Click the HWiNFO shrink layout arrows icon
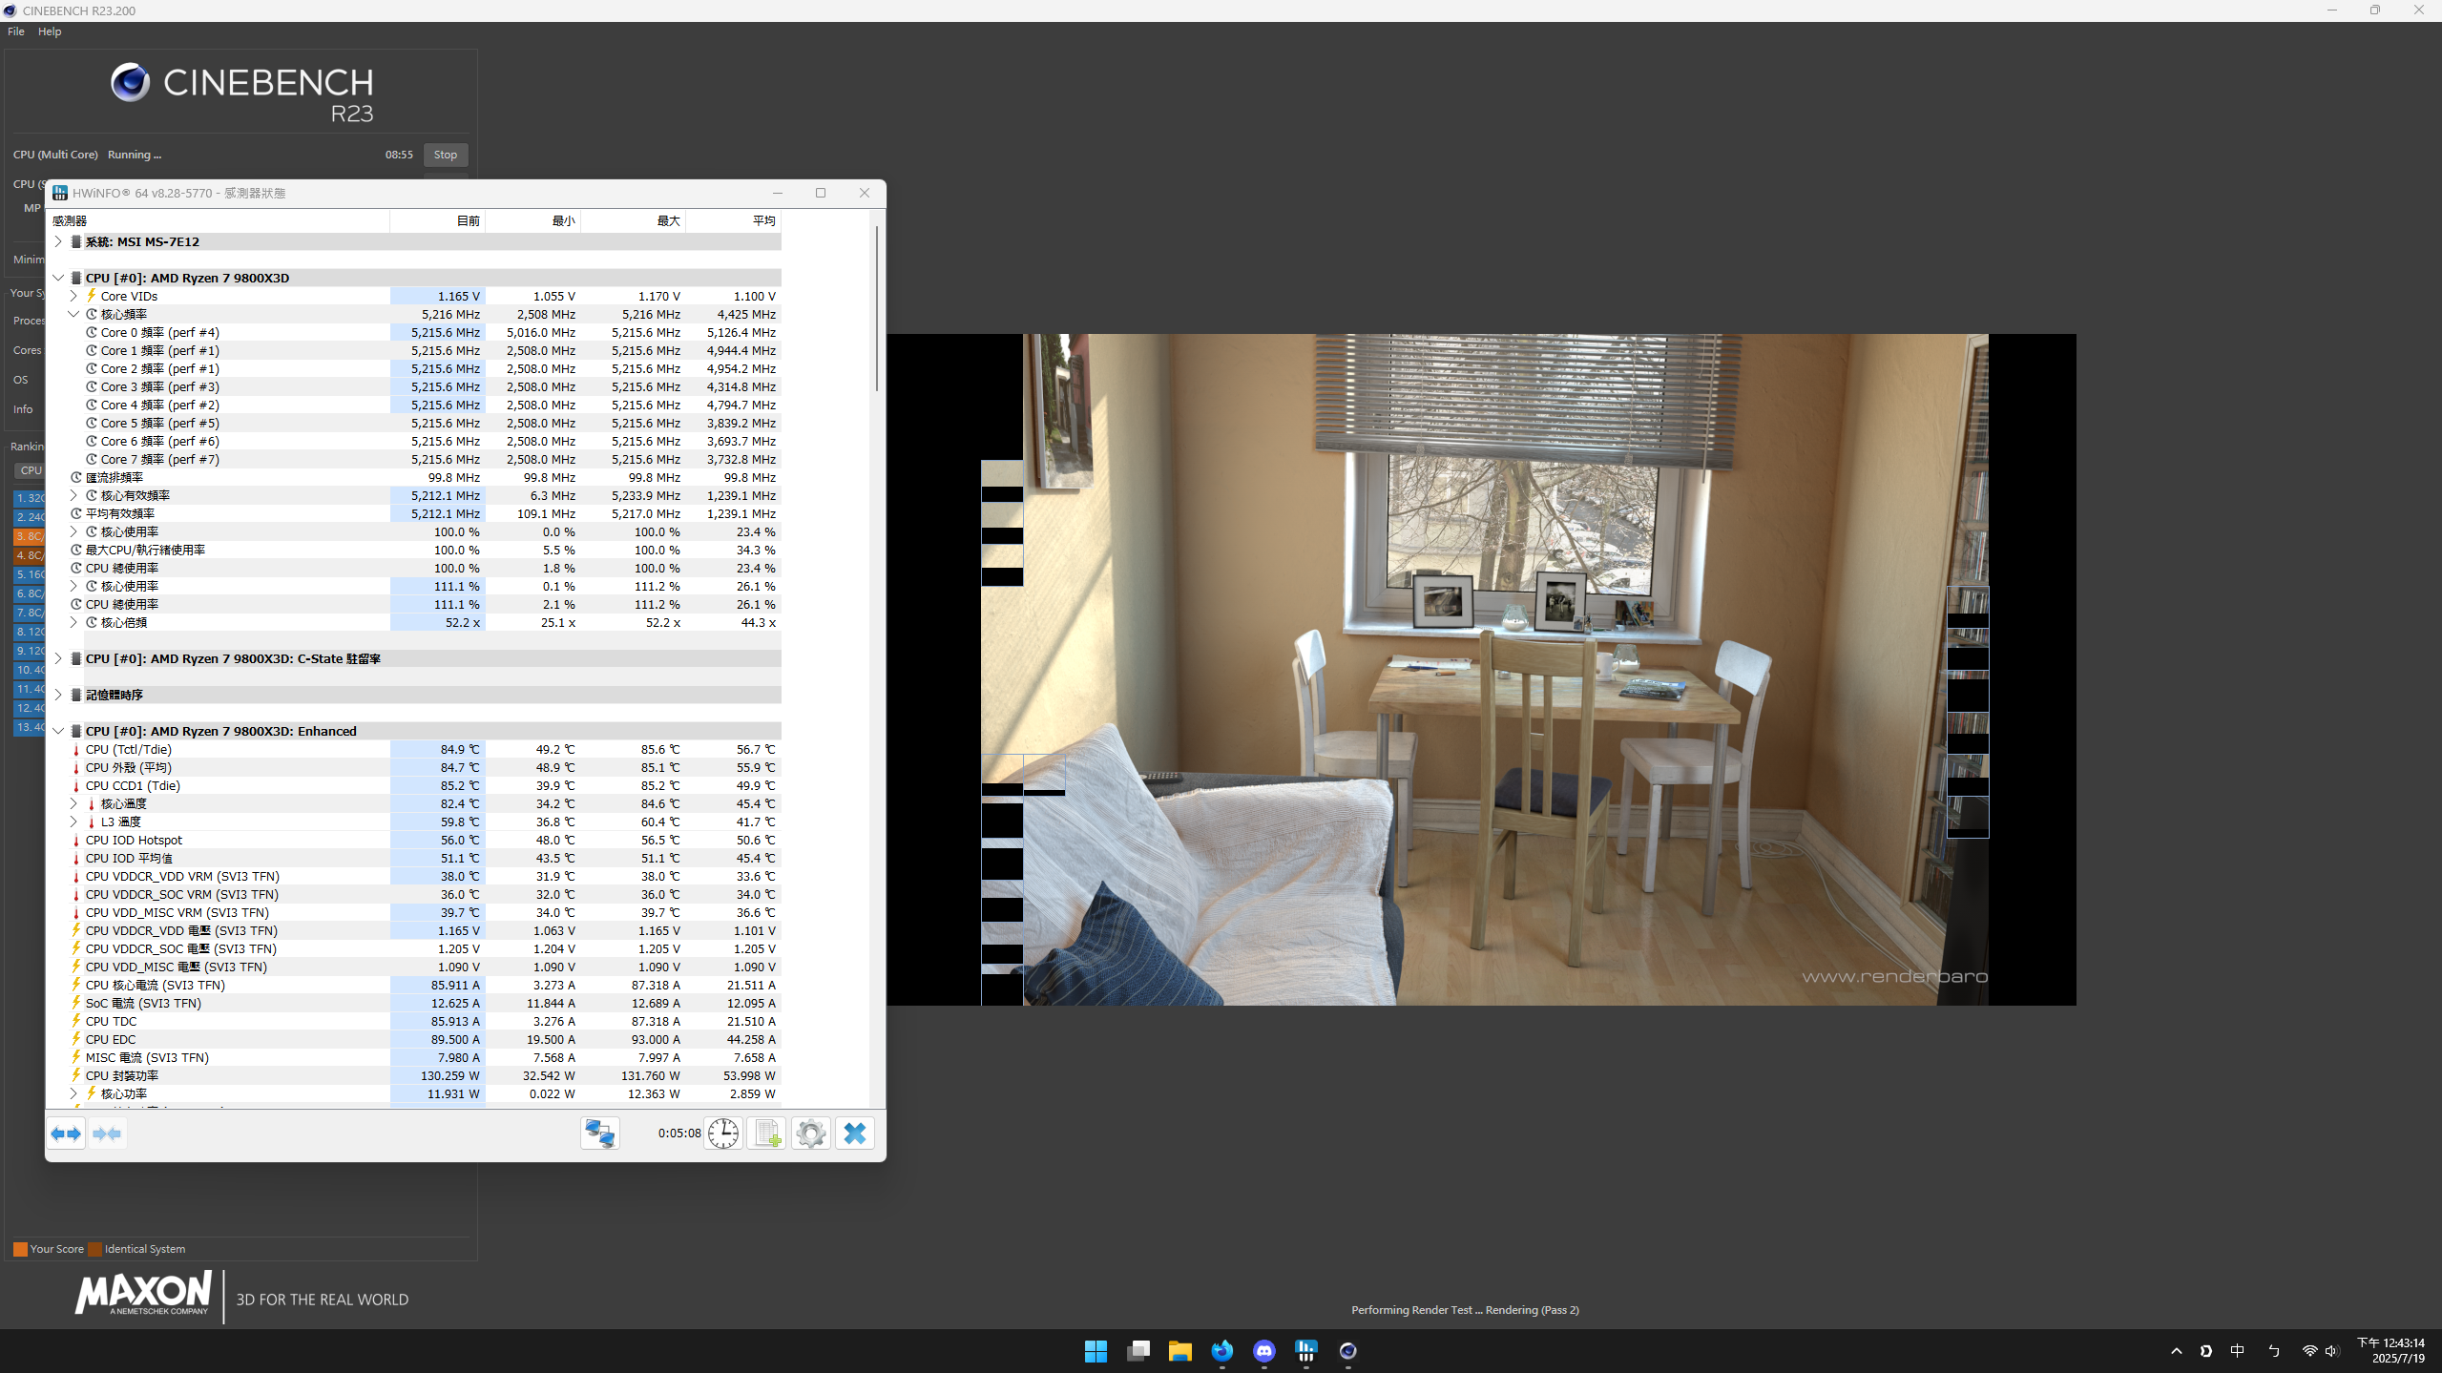This screenshot has height=1373, width=2442. (107, 1134)
